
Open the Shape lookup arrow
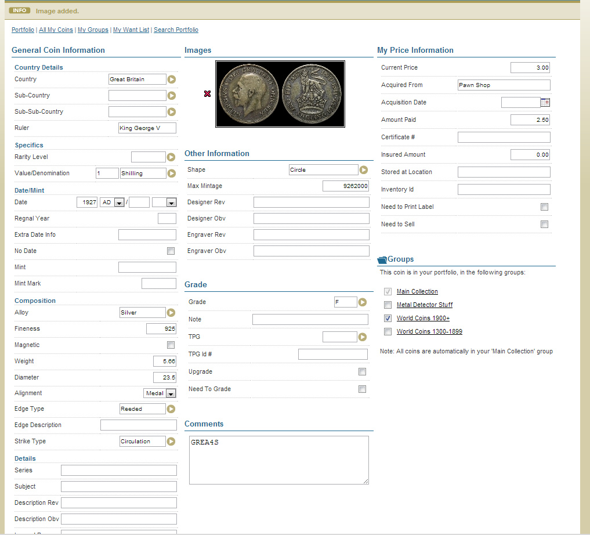click(363, 169)
